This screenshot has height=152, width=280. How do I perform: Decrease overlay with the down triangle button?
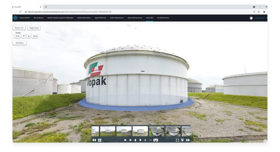23,36
